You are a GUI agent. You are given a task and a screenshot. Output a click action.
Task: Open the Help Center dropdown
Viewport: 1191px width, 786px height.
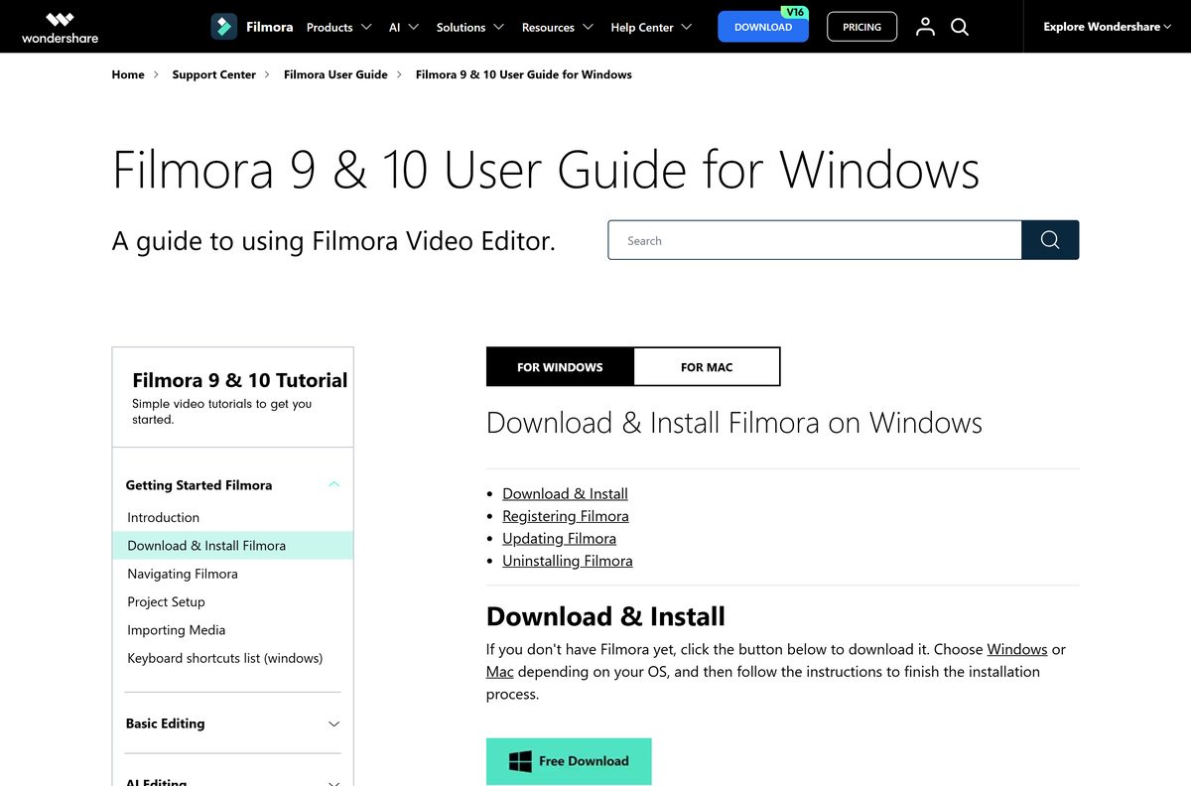651,27
